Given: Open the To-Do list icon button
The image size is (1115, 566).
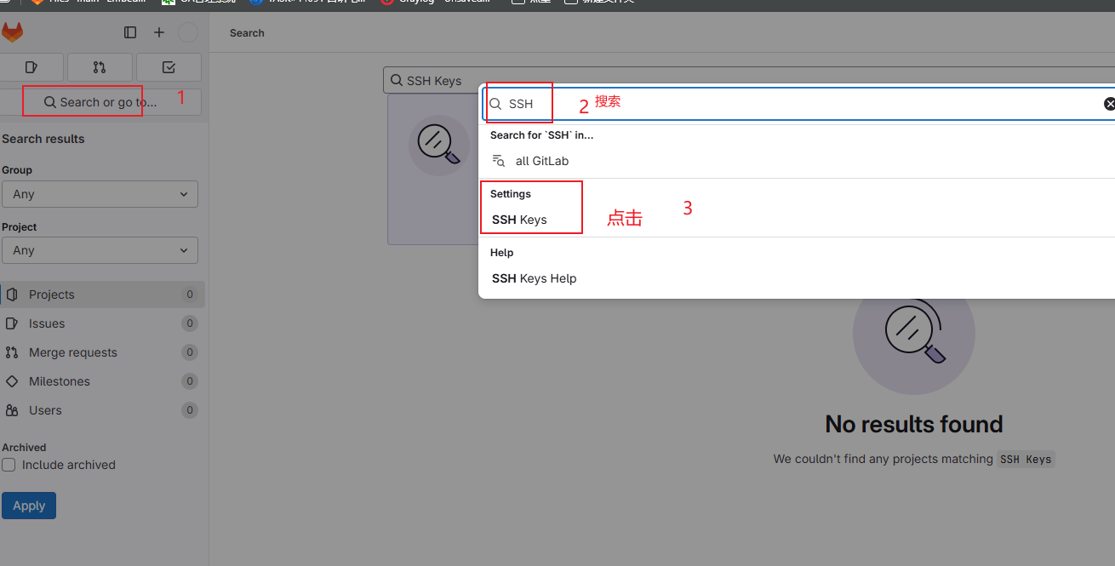Looking at the screenshot, I should click(x=169, y=67).
